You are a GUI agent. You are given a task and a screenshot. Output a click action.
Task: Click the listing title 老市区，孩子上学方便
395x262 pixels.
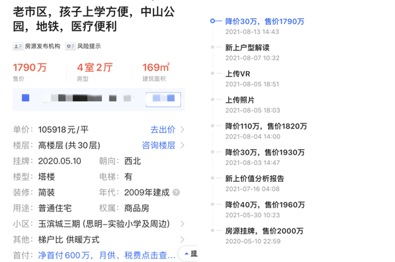point(94,19)
